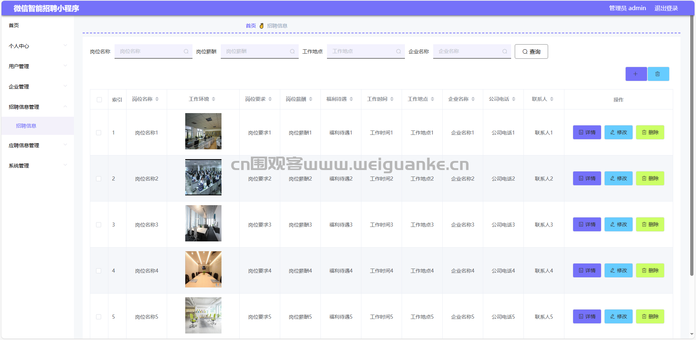Click 退出登录 link in header

(x=666, y=8)
